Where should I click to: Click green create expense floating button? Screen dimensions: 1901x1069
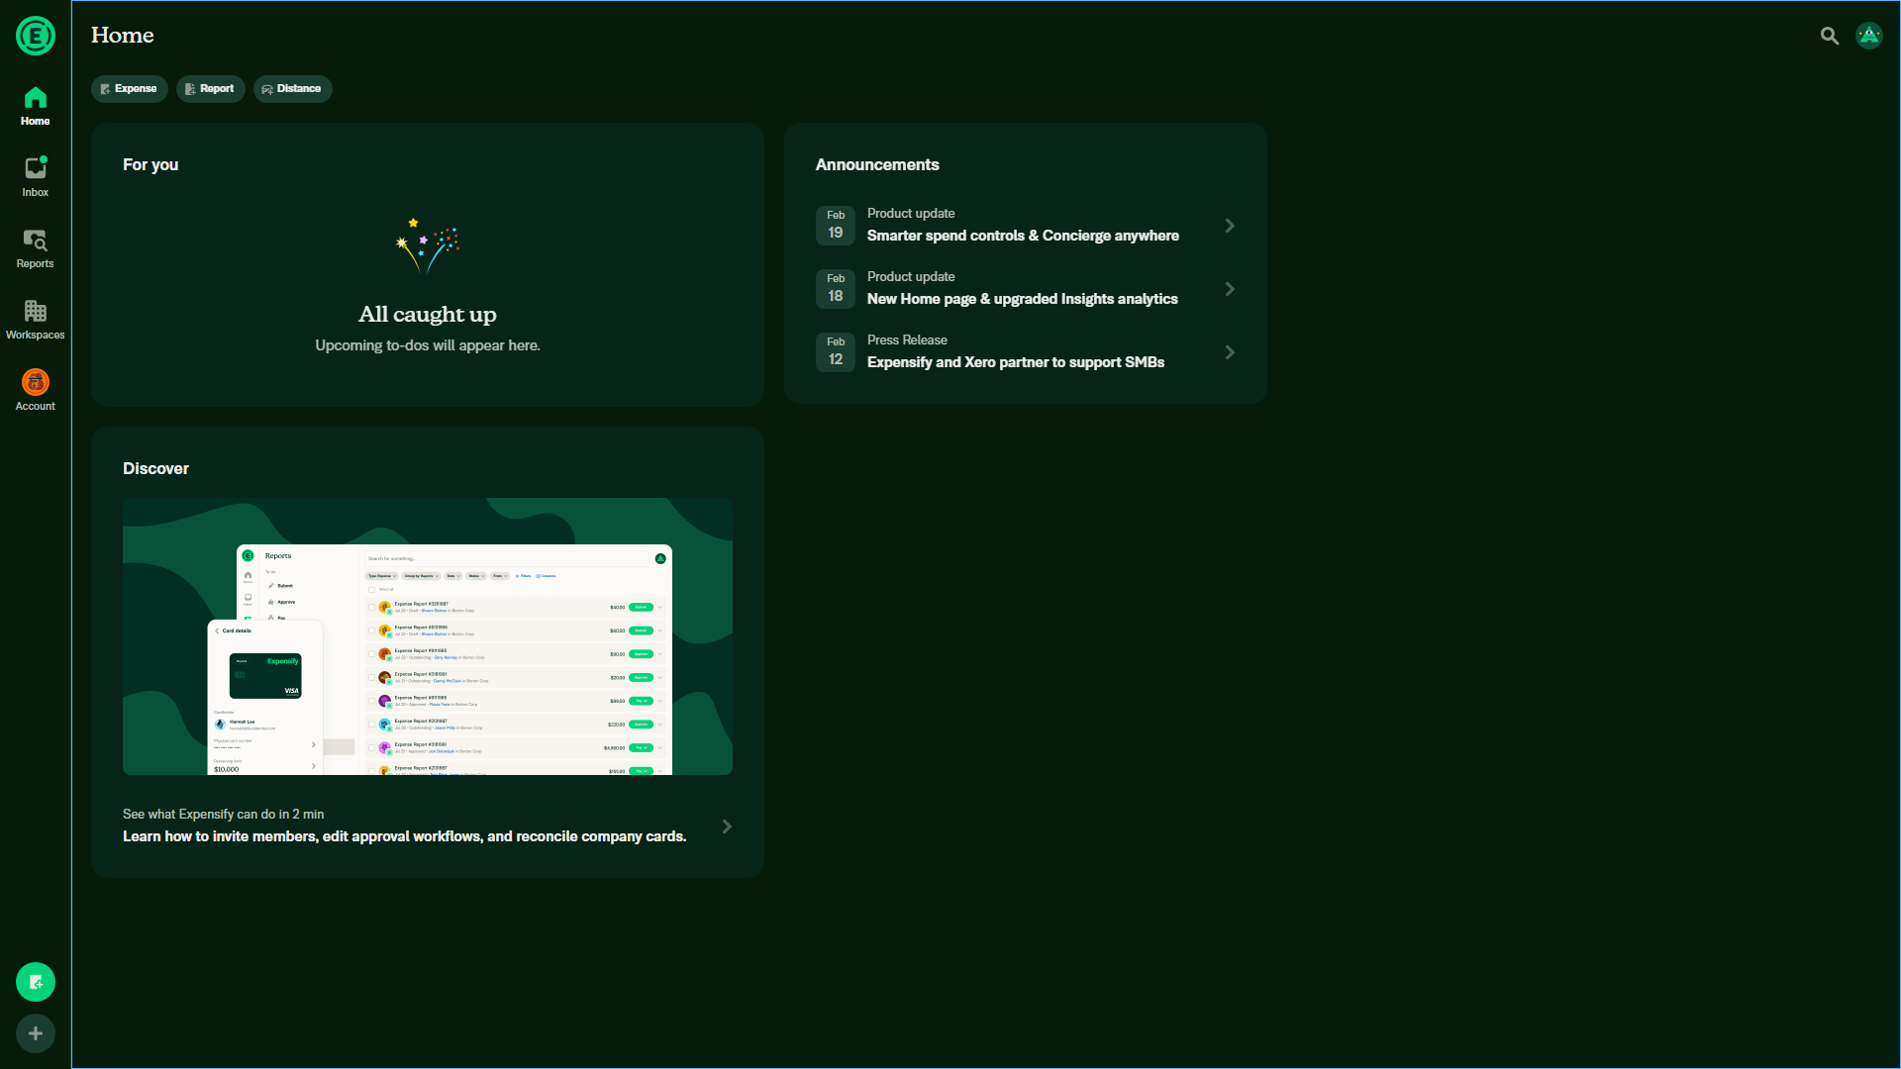36,982
